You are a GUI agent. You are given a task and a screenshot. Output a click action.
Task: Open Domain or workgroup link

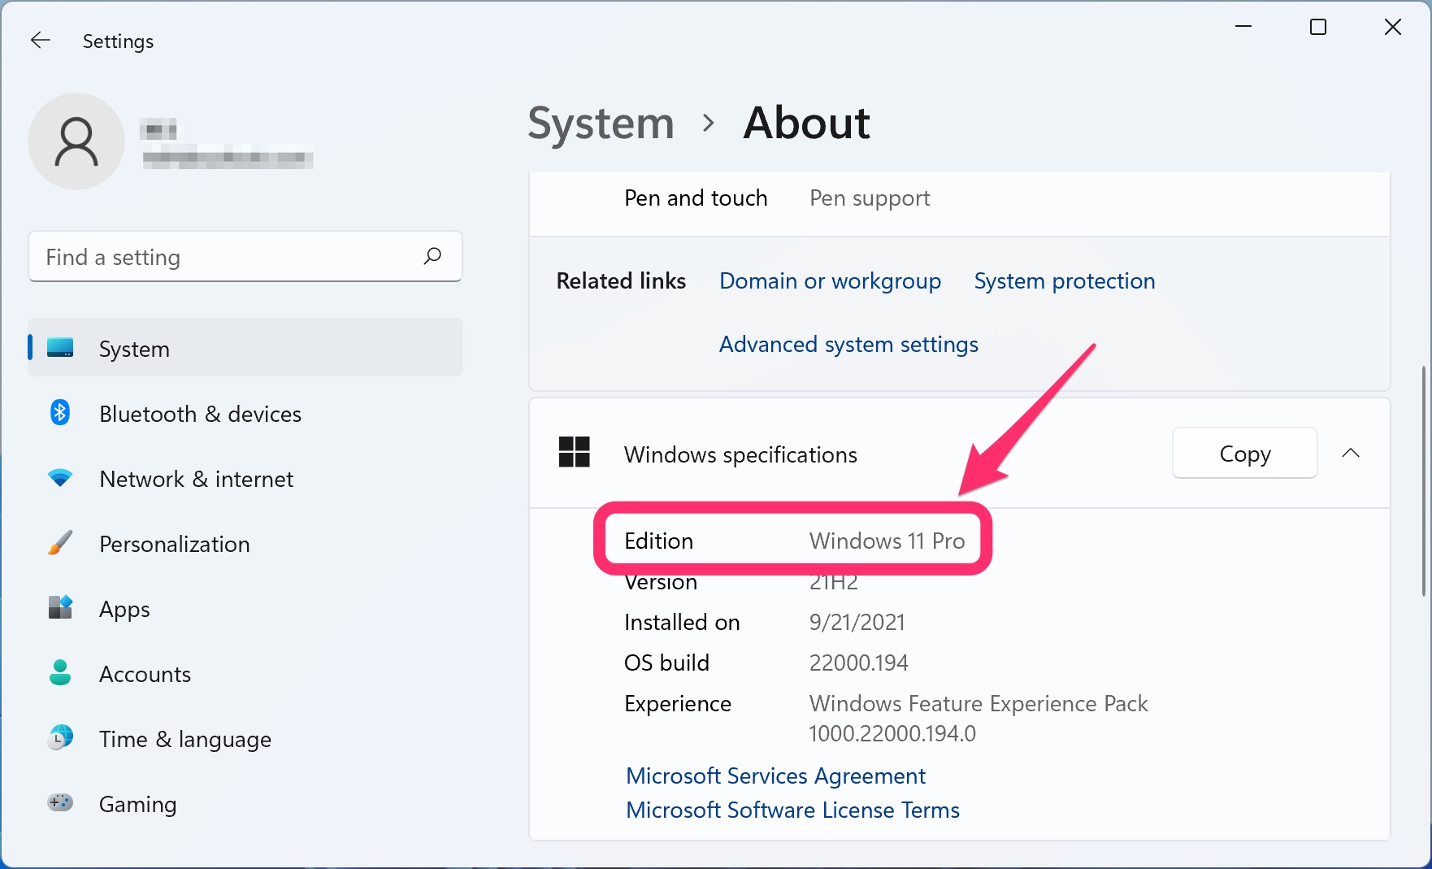point(830,281)
